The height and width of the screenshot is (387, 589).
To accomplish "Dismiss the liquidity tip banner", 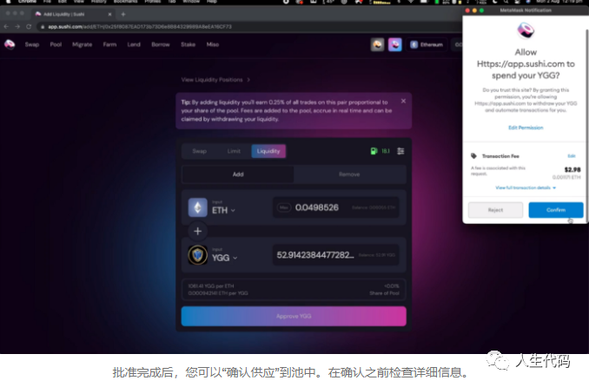I will (403, 102).
